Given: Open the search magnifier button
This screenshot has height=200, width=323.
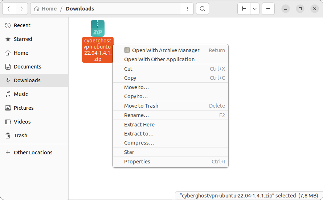Looking at the screenshot, I should 203,9.
